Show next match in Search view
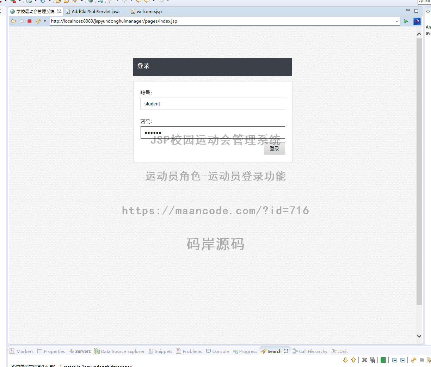This screenshot has height=367, width=431. click(x=345, y=360)
